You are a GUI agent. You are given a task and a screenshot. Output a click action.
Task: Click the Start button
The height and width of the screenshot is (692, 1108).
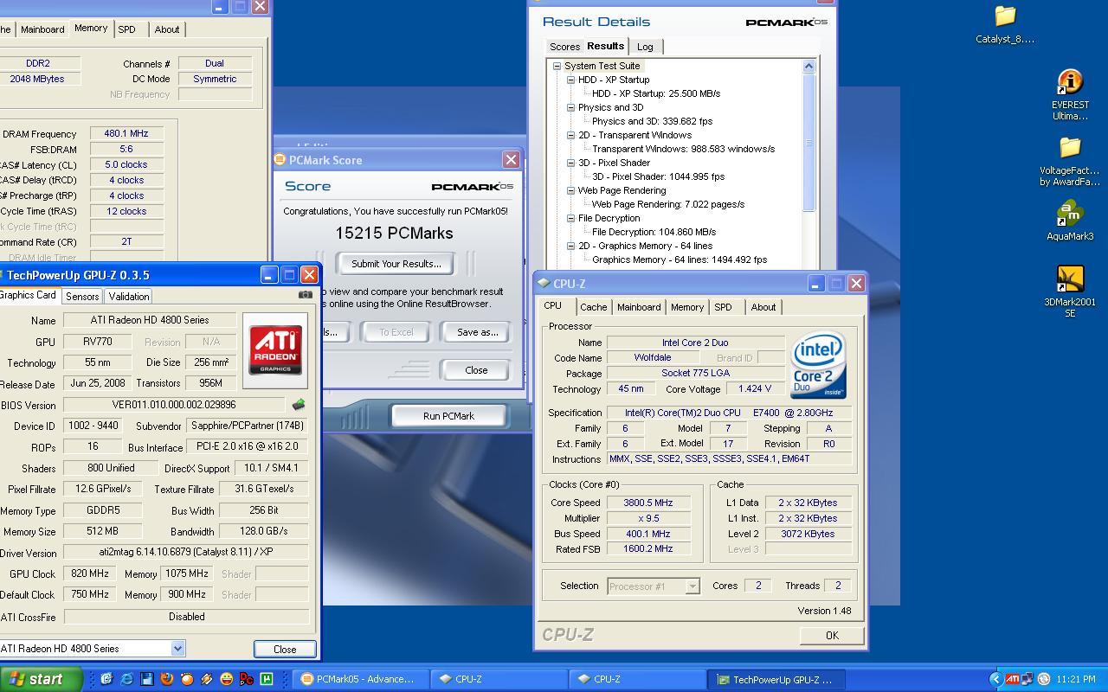coord(42,679)
